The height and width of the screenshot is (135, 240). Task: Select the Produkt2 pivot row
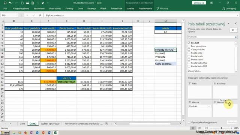pyautogui.click(x=165, y=57)
